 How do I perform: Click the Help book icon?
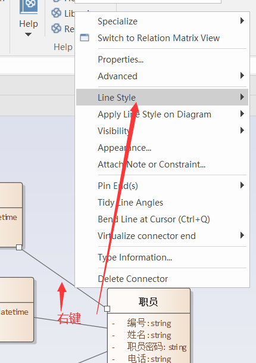pyautogui.click(x=29, y=7)
